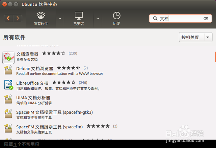Click the orange scrollbar thumb on the right
The image size is (216, 148).
(215, 57)
